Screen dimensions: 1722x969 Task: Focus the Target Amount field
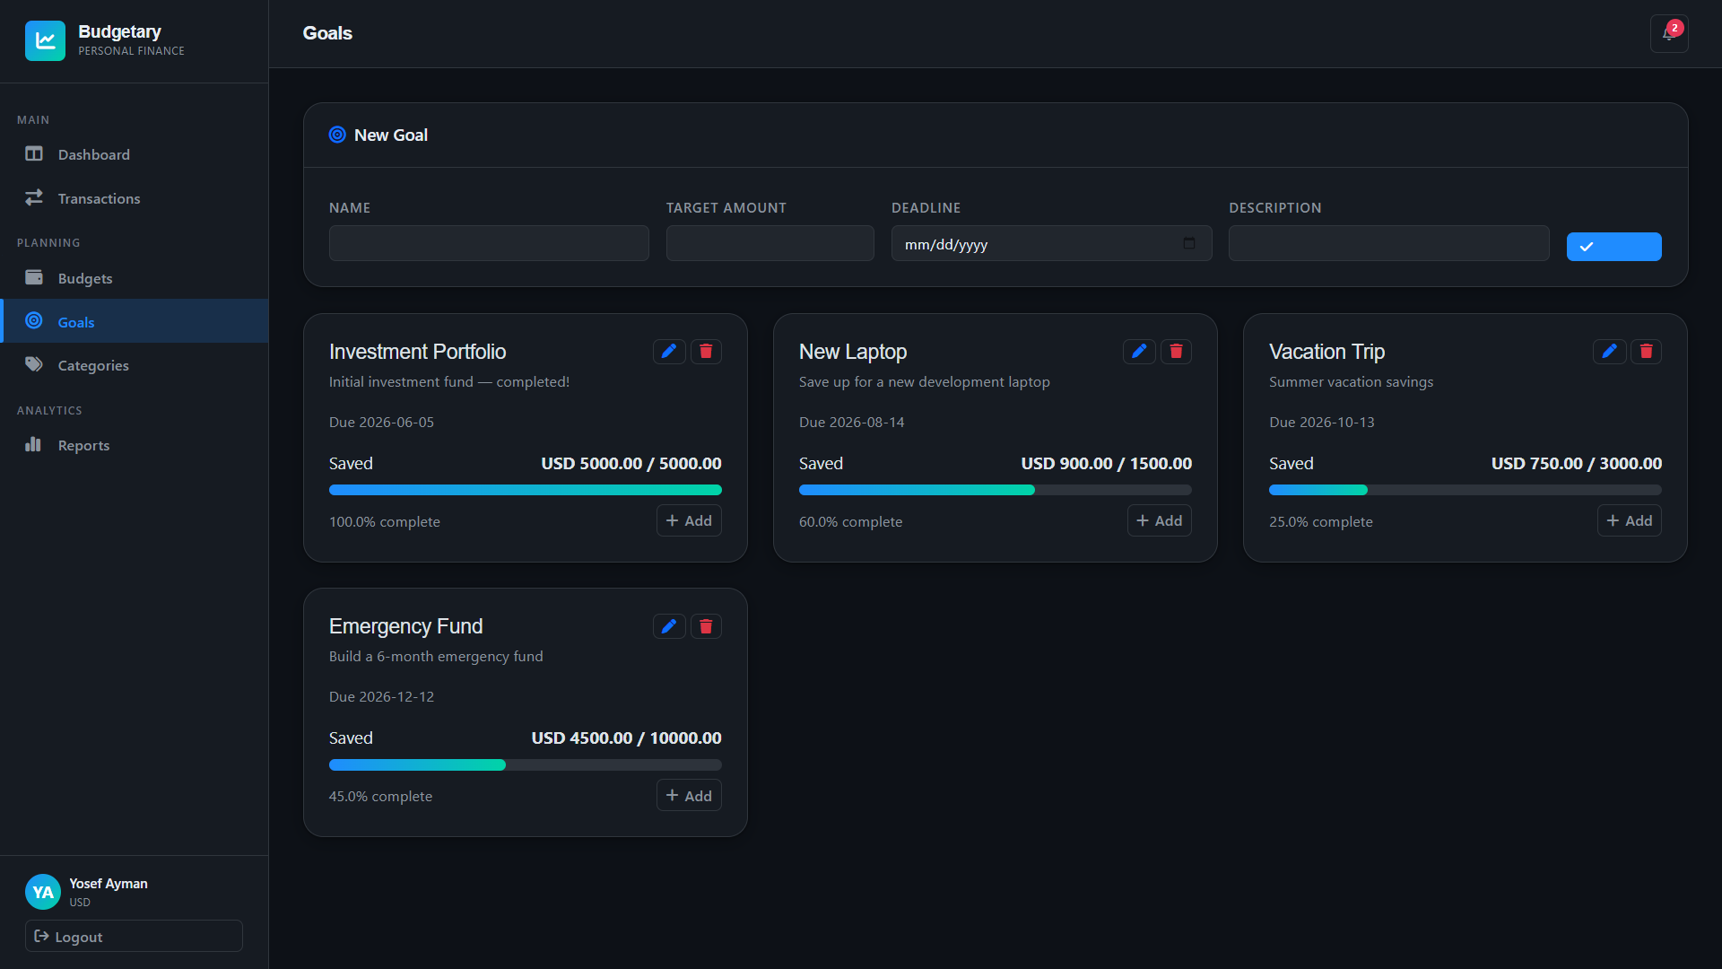click(770, 243)
